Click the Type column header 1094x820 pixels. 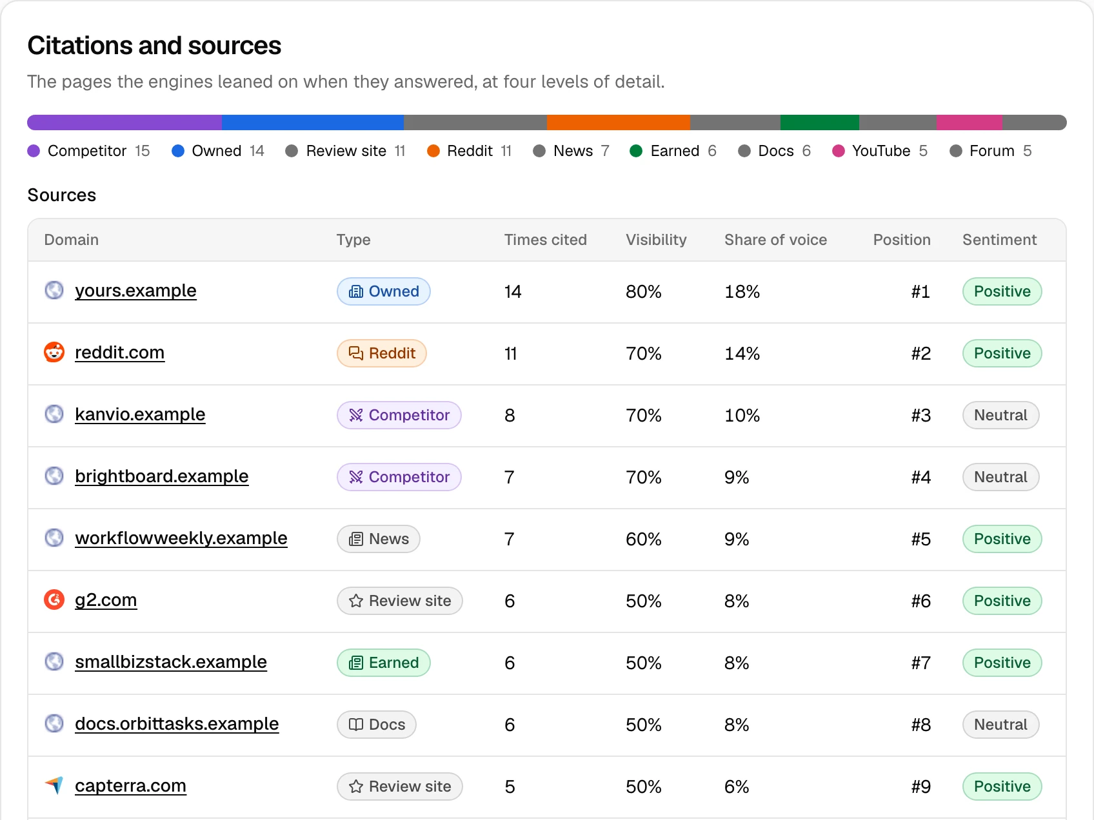[x=353, y=240]
